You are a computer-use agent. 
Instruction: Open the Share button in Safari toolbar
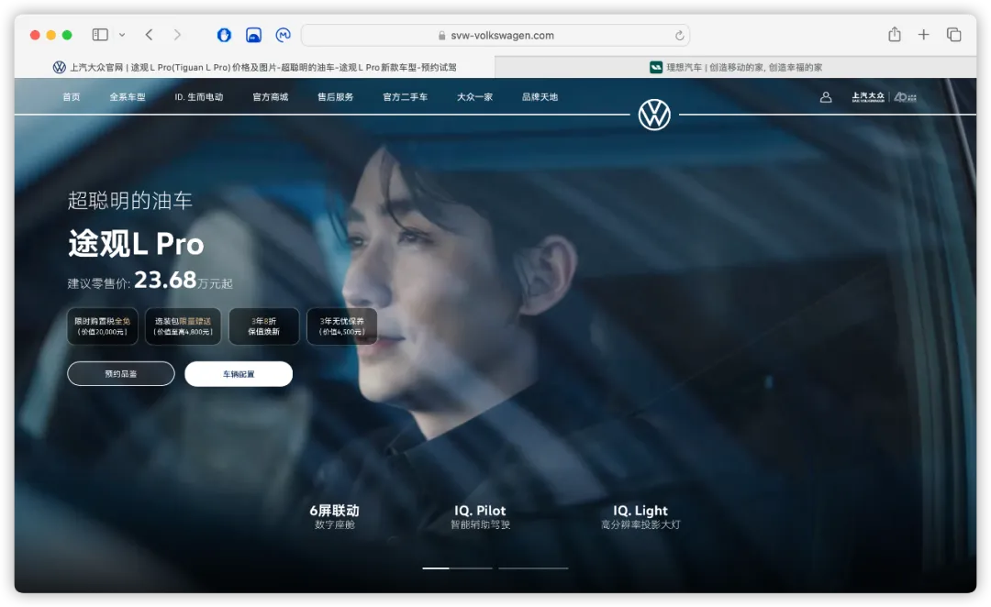(x=895, y=34)
